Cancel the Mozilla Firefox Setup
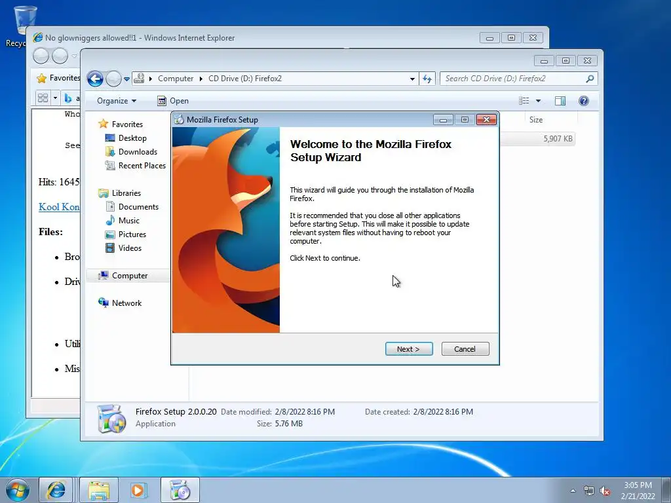 coord(465,349)
